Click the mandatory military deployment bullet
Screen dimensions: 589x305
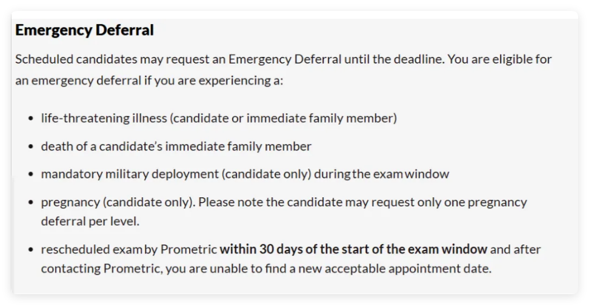(245, 174)
